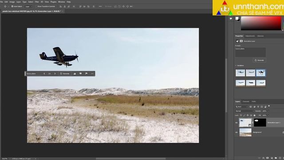284x160 pixels.
Task: Switch to the Paths tab
Action: pyautogui.click(x=254, y=102)
